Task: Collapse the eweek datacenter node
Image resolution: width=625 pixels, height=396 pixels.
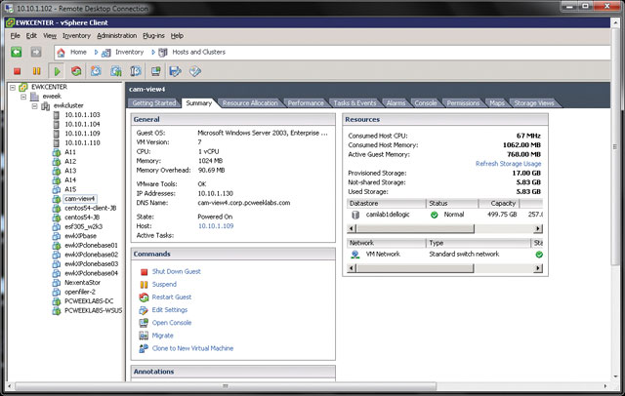Action: coord(23,97)
